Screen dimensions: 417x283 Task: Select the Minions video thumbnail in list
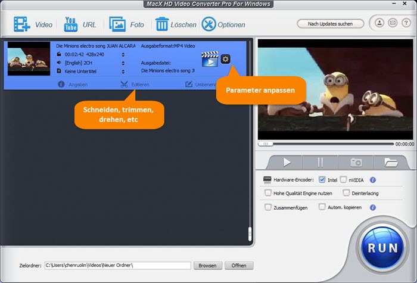pos(29,58)
